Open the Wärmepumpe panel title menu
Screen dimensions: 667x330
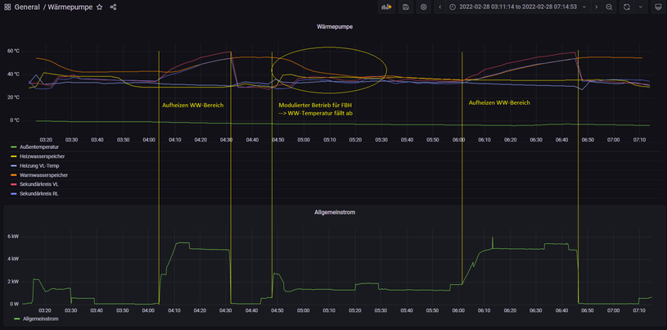pyautogui.click(x=335, y=26)
